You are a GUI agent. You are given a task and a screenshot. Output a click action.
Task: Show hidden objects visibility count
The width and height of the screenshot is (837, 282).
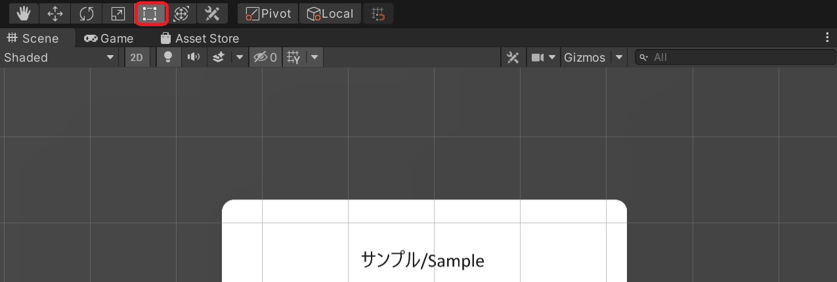[265, 57]
